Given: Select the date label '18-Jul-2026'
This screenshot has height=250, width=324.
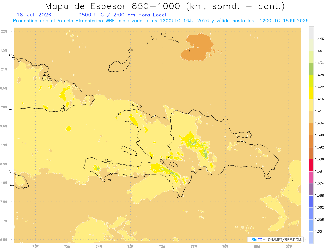Looking at the screenshot, I should pyautogui.click(x=34, y=15).
